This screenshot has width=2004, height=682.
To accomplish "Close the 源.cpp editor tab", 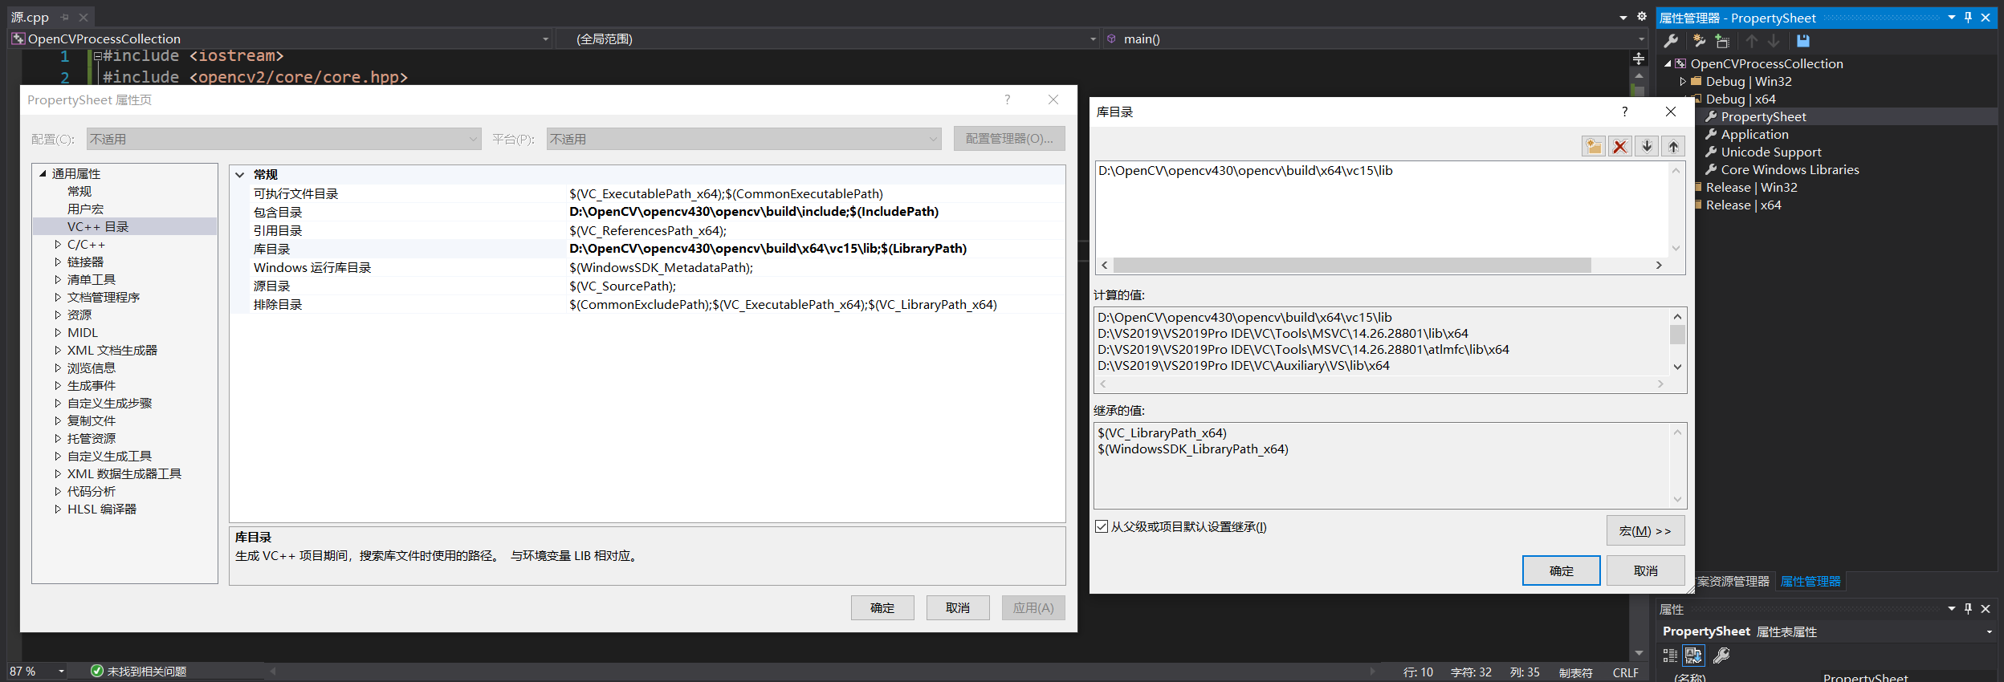I will click(83, 17).
